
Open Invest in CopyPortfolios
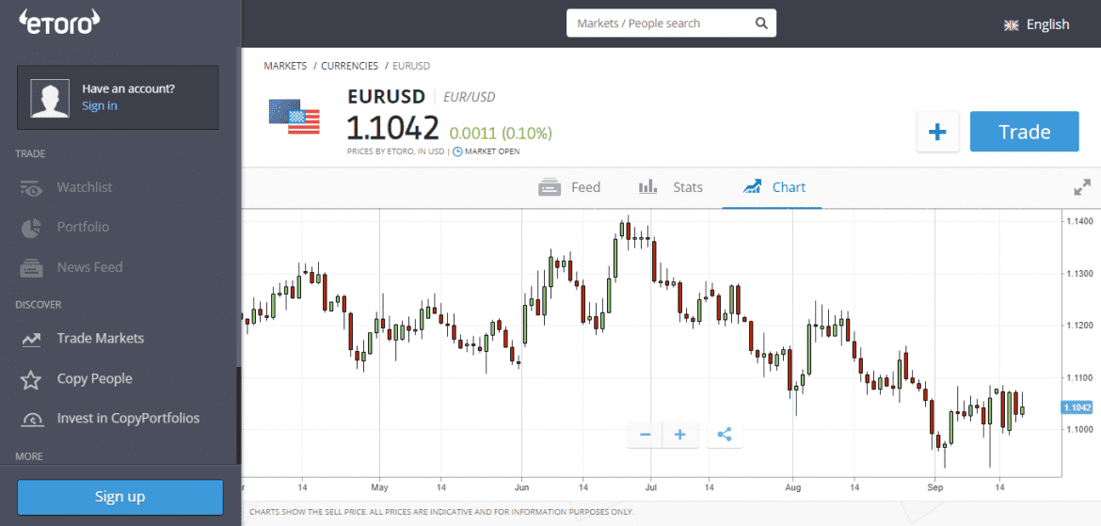[128, 419]
